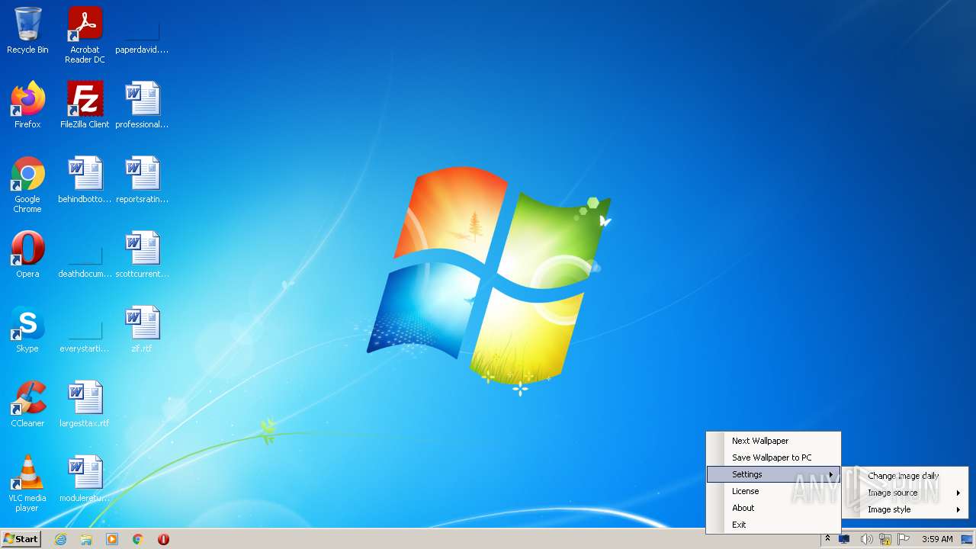Screen dimensions: 976x549
Task: Click the Chrome taskbar icon
Action: point(138,539)
